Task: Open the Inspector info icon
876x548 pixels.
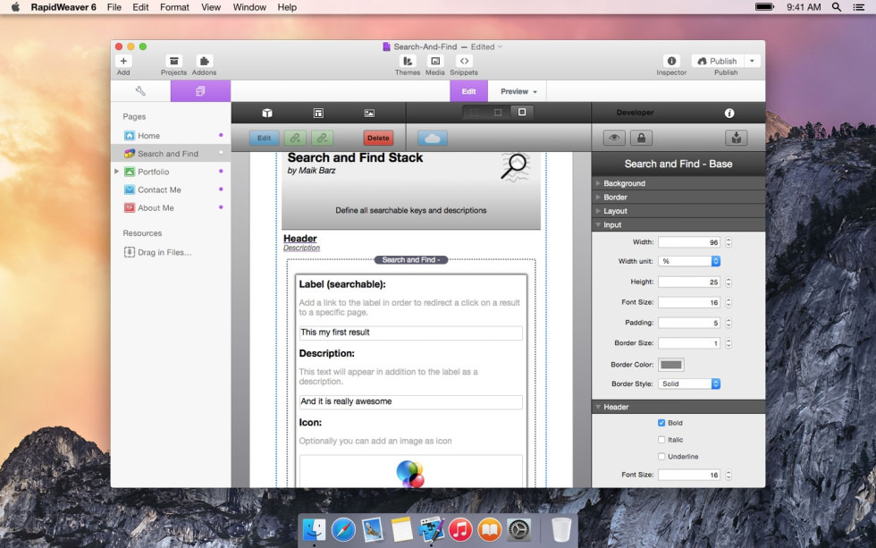Action: click(671, 61)
